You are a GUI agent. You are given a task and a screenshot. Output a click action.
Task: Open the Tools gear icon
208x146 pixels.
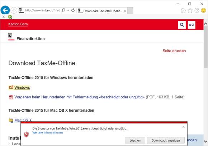pyautogui.click(x=197, y=10)
